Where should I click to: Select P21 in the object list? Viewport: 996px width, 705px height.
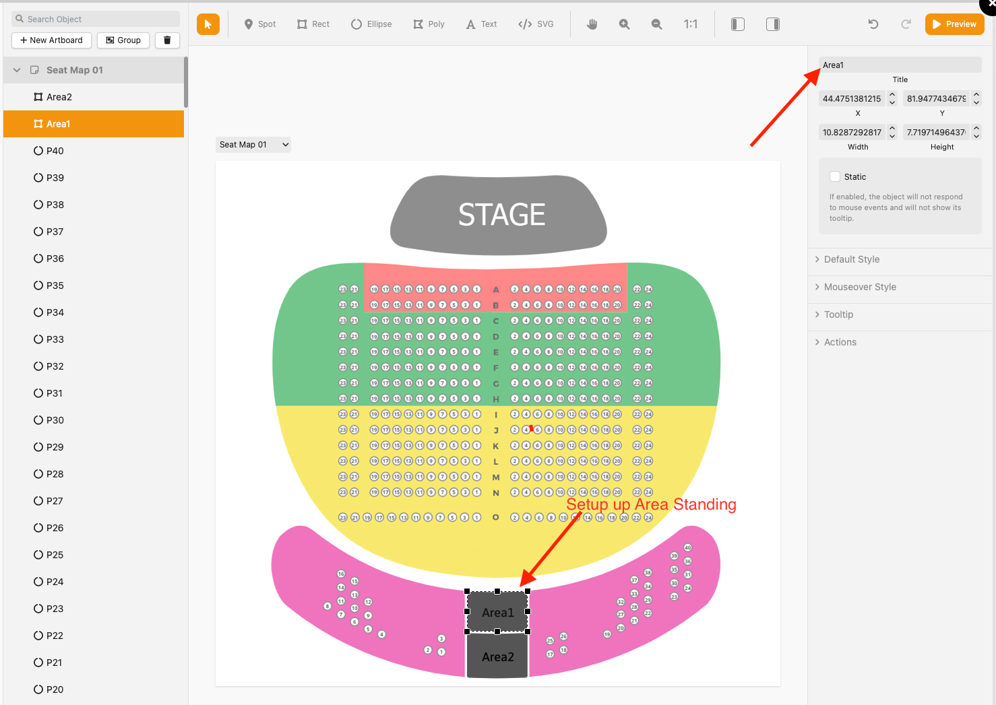(x=94, y=663)
